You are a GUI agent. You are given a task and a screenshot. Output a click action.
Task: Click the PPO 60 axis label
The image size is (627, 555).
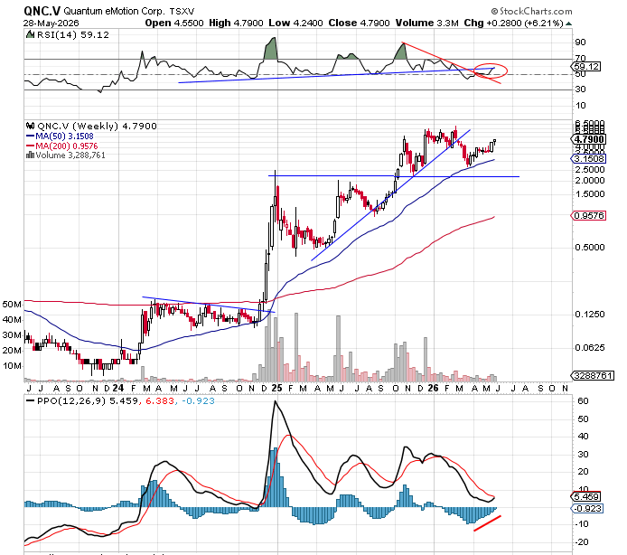[583, 401]
